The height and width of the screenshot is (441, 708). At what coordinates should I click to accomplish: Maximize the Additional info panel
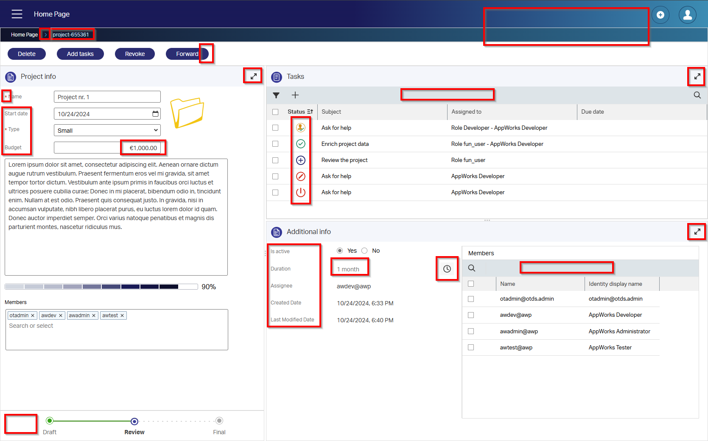pyautogui.click(x=697, y=232)
